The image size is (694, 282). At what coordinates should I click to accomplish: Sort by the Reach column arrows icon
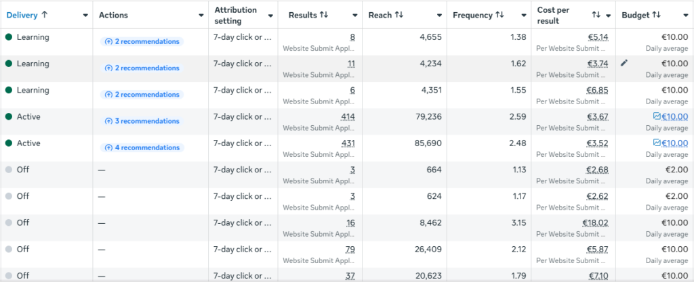coord(399,15)
